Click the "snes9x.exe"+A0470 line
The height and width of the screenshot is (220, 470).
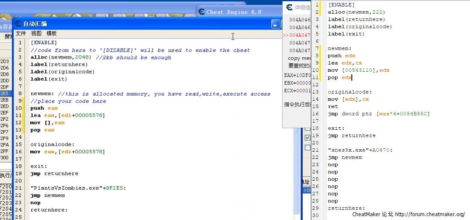pos(360,150)
